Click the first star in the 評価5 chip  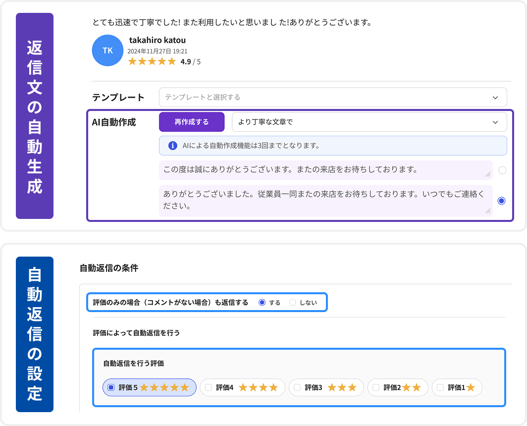tap(144, 387)
